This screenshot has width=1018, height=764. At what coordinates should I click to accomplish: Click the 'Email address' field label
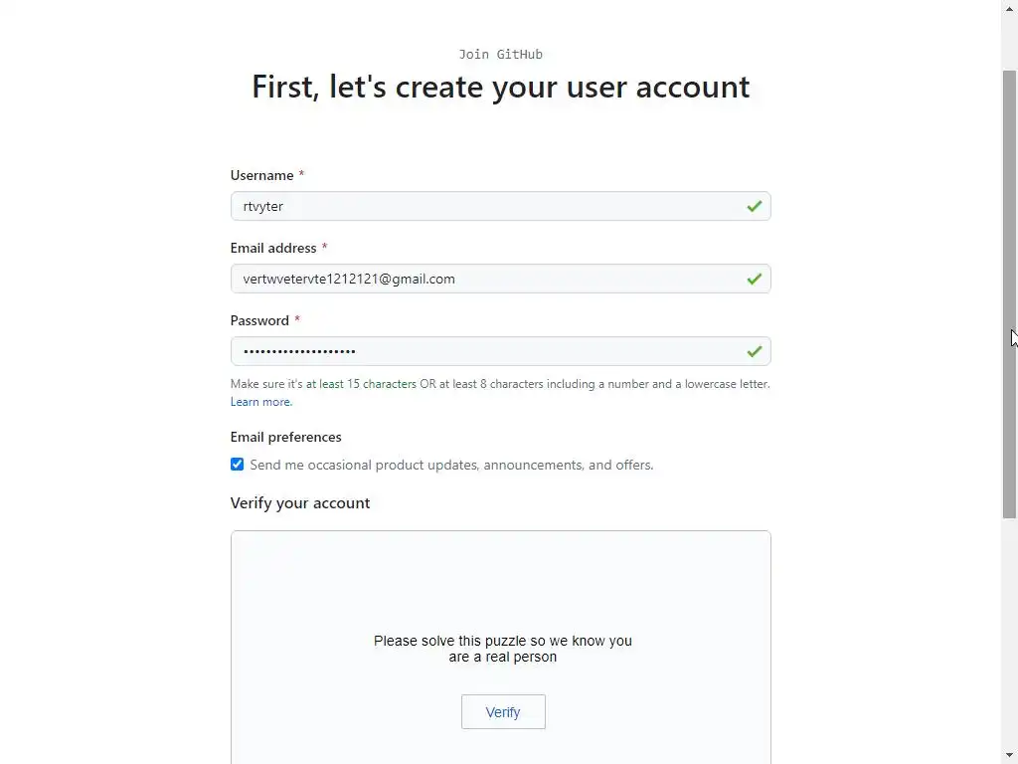pos(273,248)
